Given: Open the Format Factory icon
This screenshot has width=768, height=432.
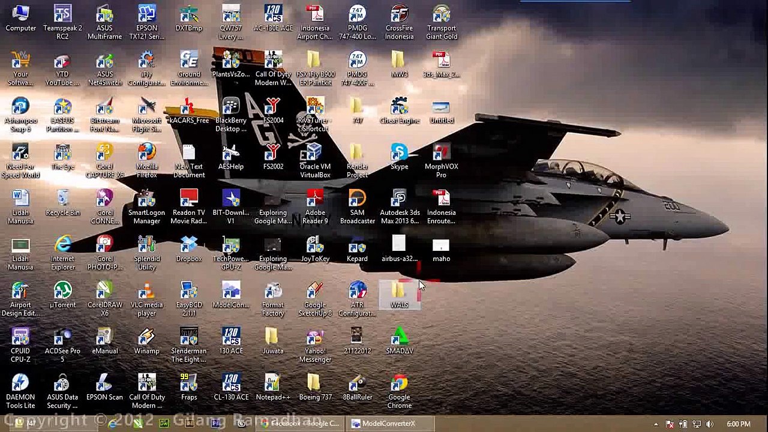Looking at the screenshot, I should point(273,300).
